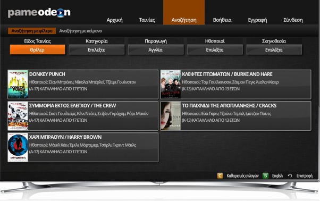This screenshot has width=320, height=201.
Task: Open the Βοήθεια menu item
Action: coord(222,20)
